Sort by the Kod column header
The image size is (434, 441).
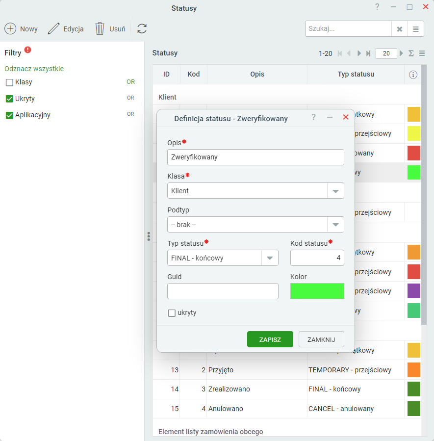[x=194, y=74]
